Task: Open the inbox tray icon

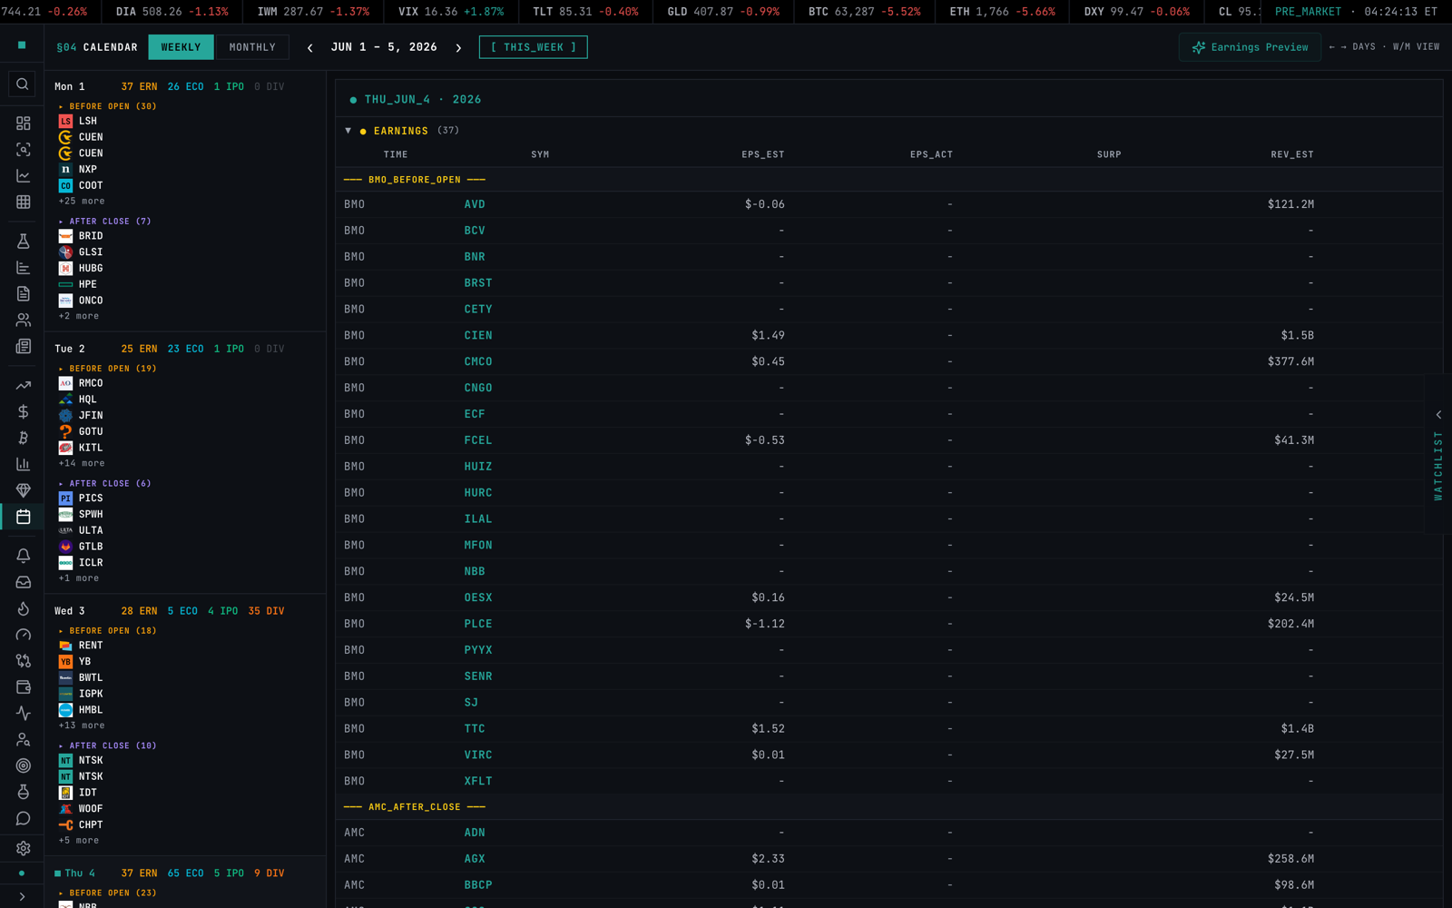Action: coord(23,582)
